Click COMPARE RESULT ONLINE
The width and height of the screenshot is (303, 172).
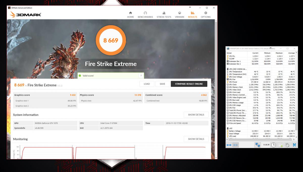coord(189,84)
